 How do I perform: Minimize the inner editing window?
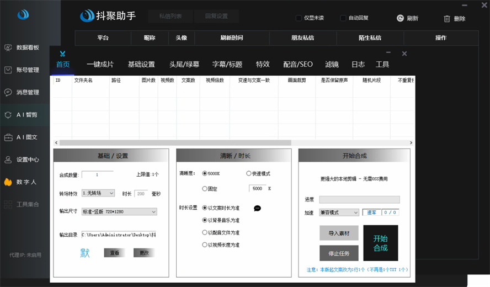coord(388,52)
